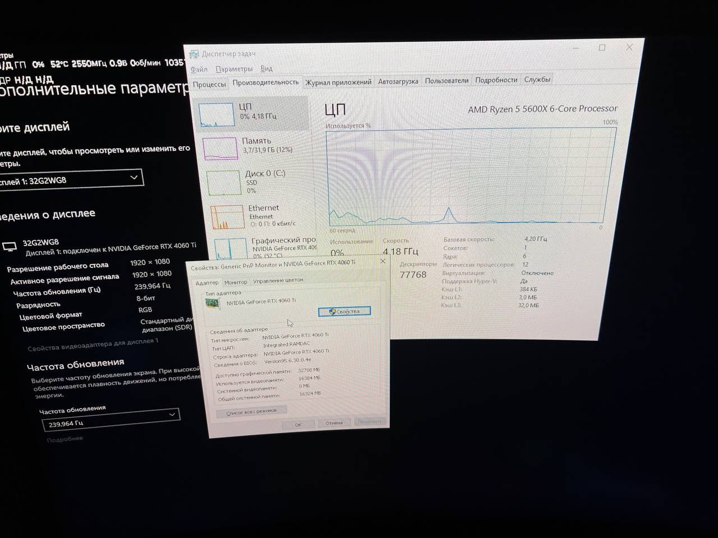This screenshot has height=538, width=718.
Task: Switch to the Процессы tab
Action: (209, 85)
